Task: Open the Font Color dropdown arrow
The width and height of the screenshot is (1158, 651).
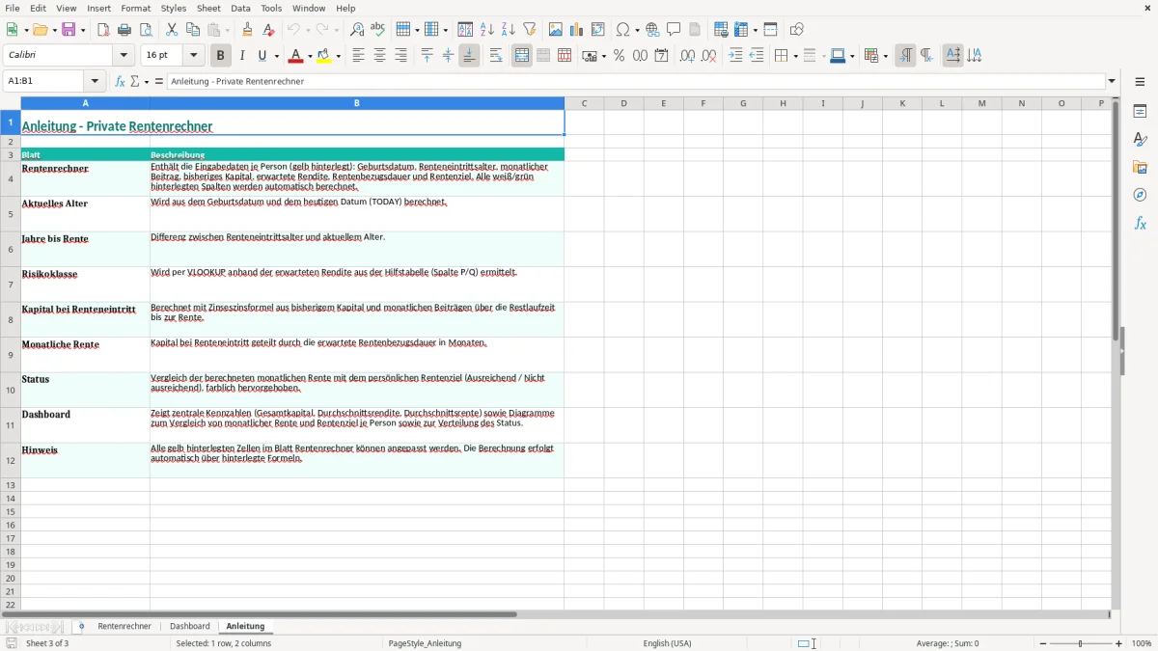Action: point(310,56)
